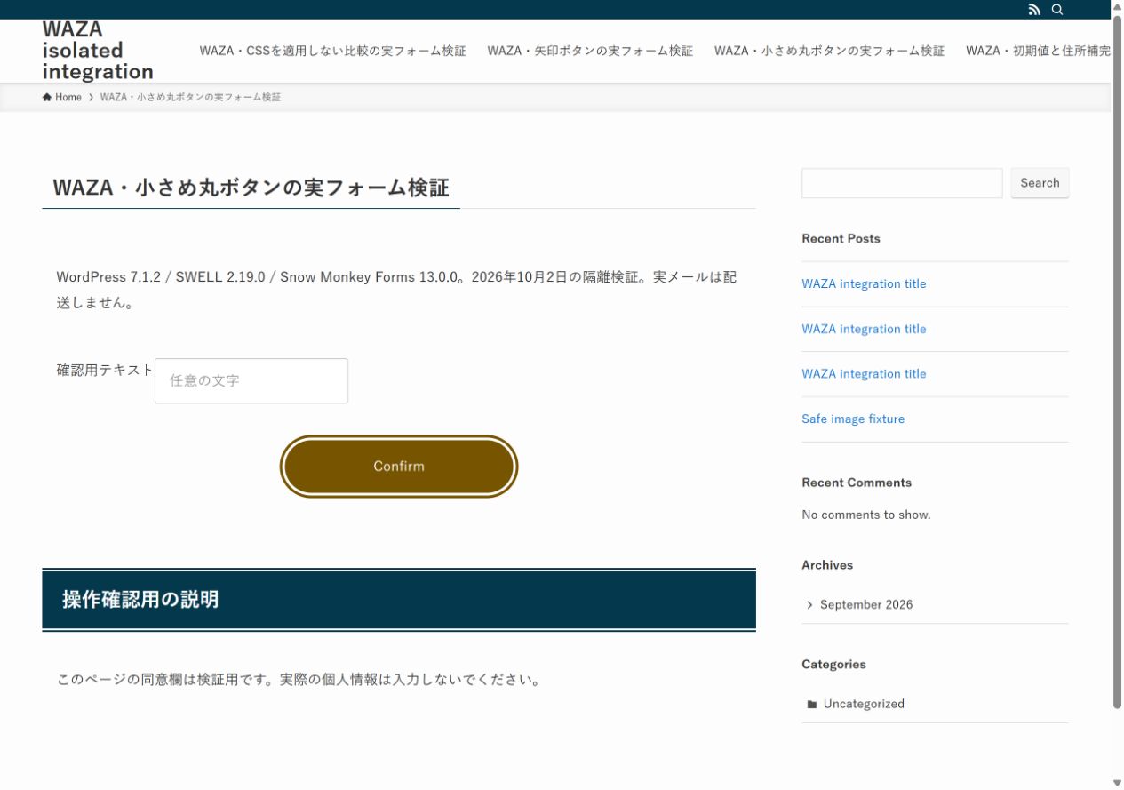Screen dimensions: 1124x790
Task: Open the CSSを適用しない比較の実フォーム検証 menu item
Action: (333, 51)
